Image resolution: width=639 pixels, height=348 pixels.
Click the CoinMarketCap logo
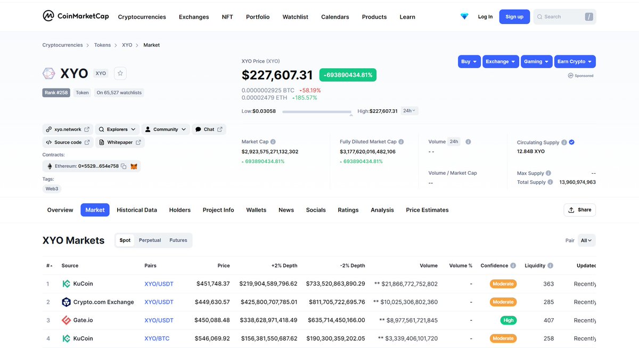(x=76, y=16)
